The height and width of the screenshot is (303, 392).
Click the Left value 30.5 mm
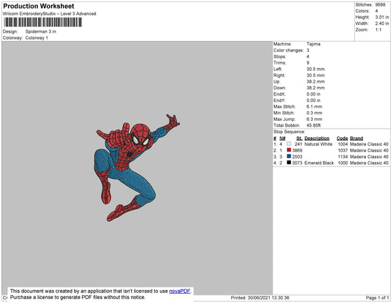tap(316, 69)
